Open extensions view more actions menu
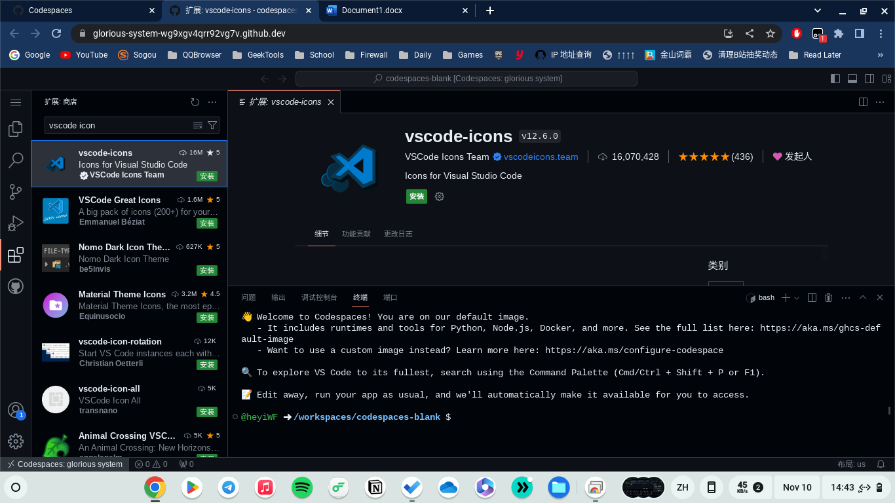 [x=212, y=102]
